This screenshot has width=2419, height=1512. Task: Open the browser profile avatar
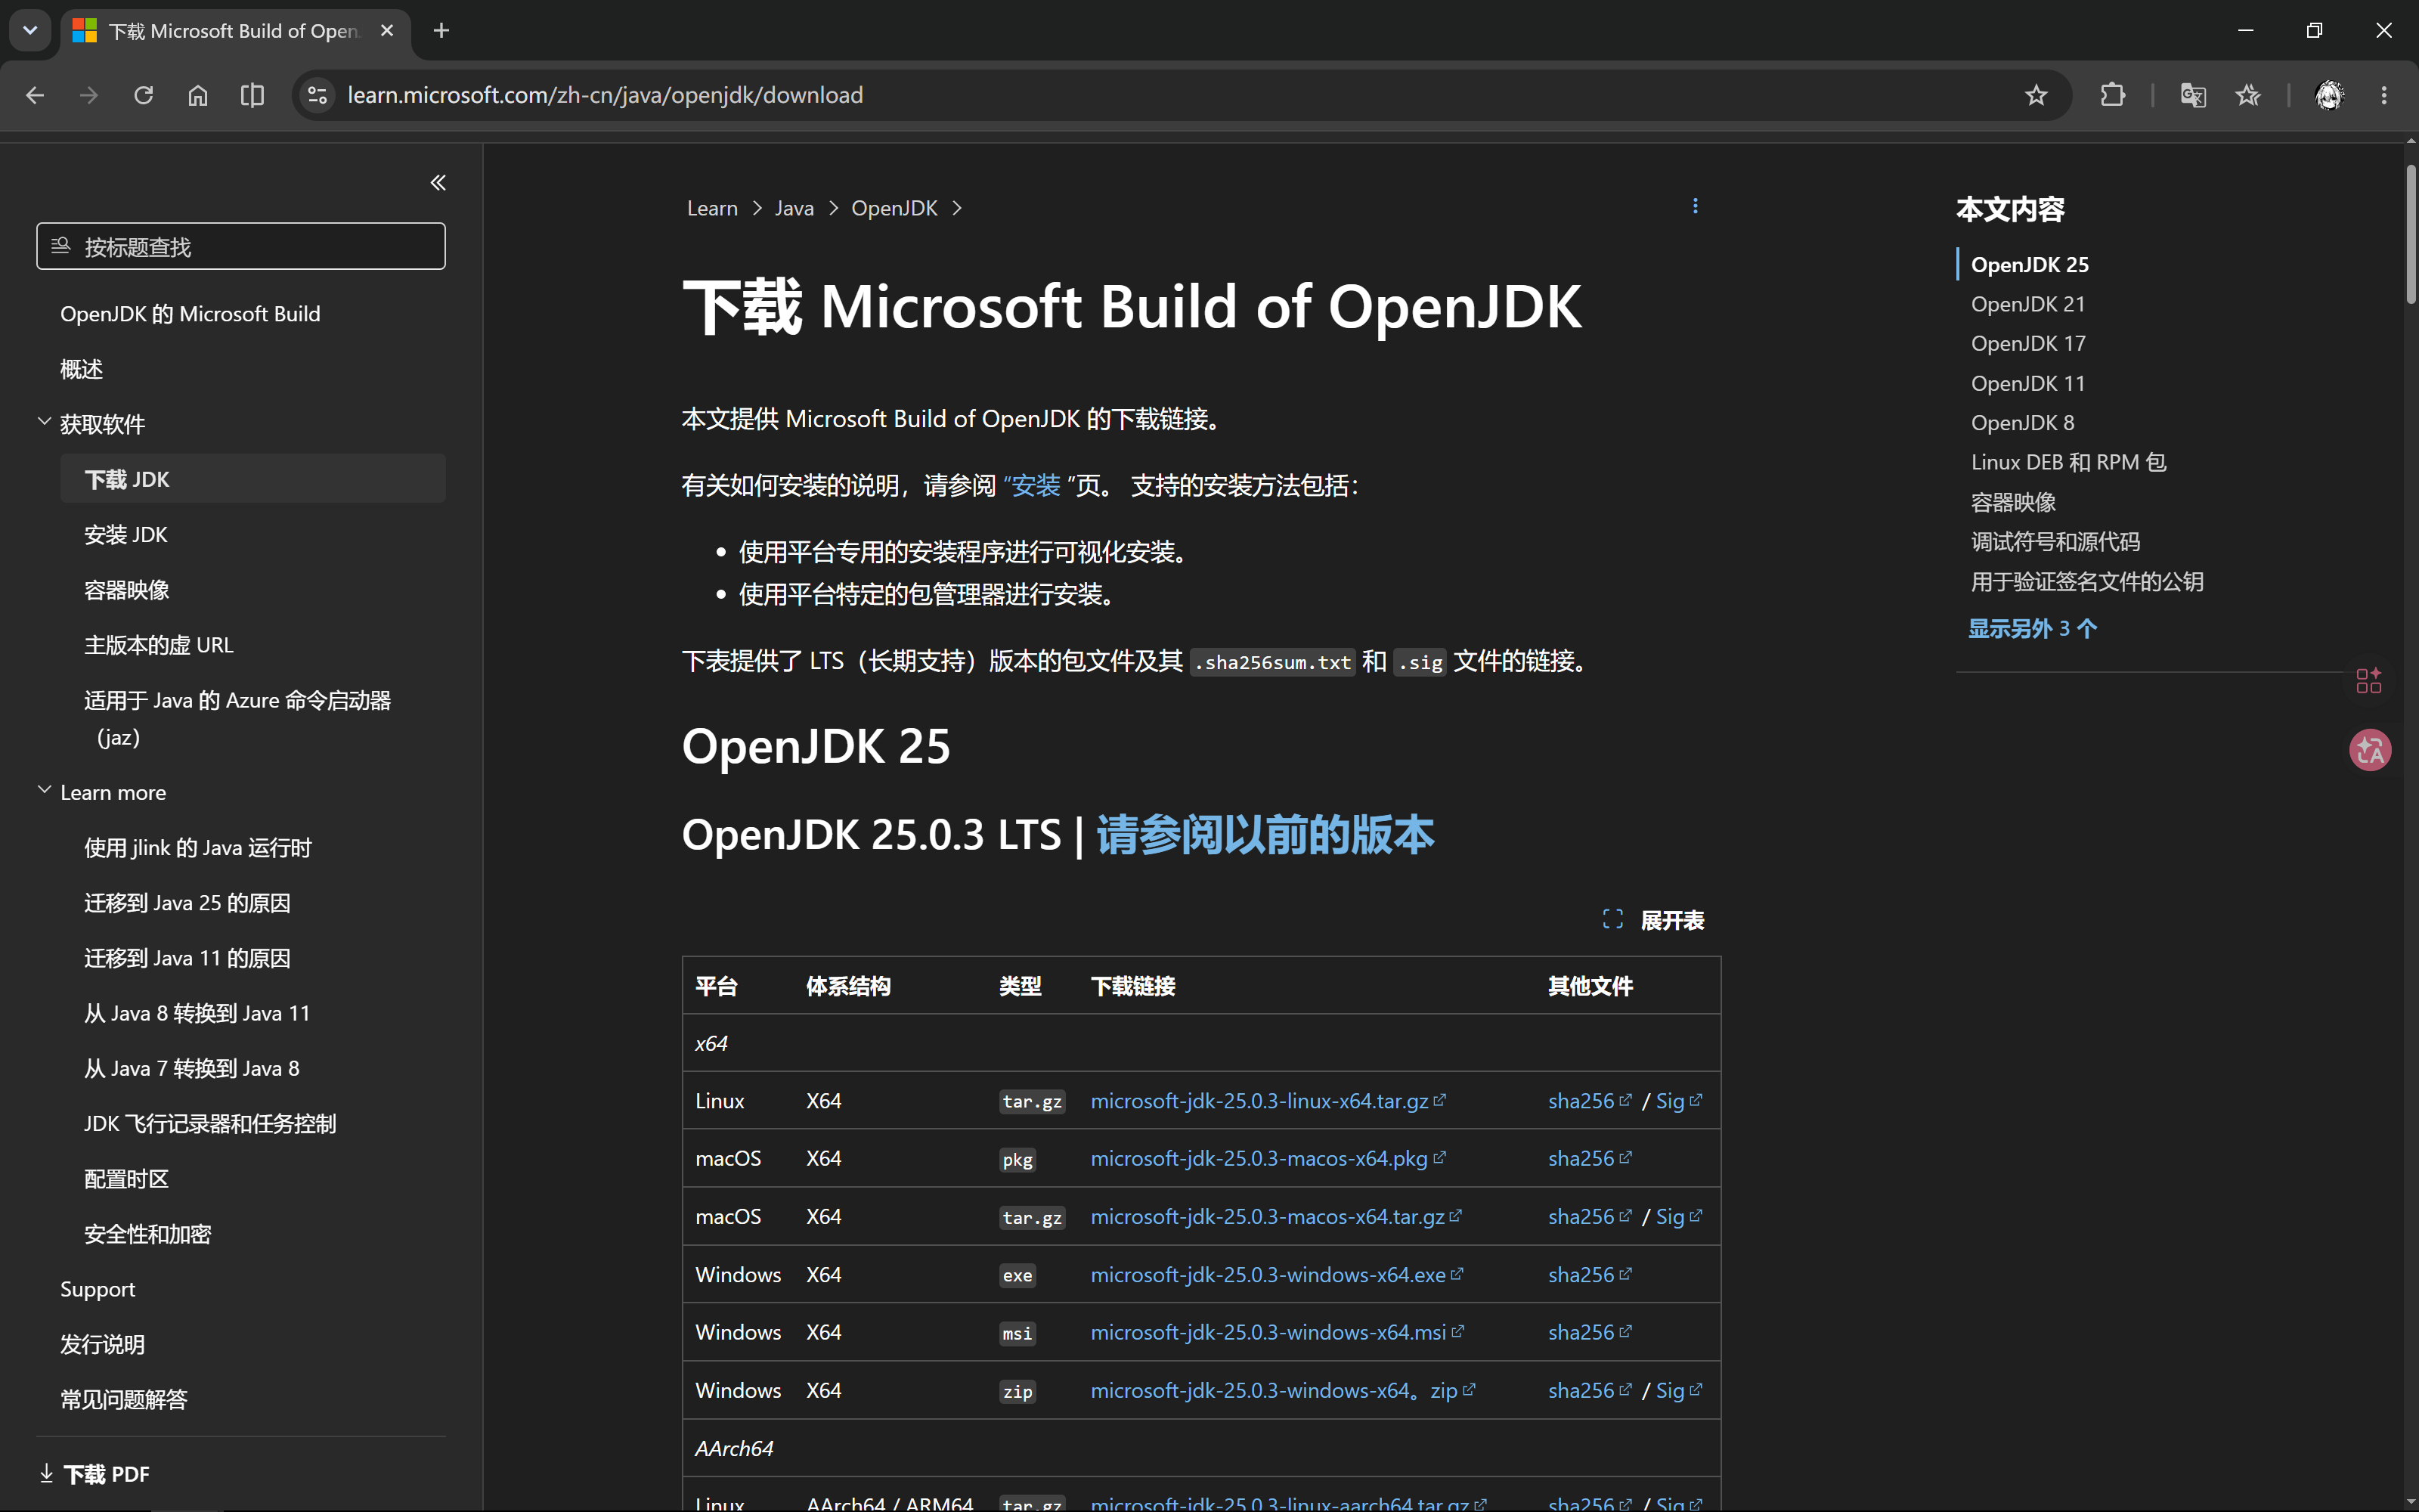click(x=2330, y=95)
